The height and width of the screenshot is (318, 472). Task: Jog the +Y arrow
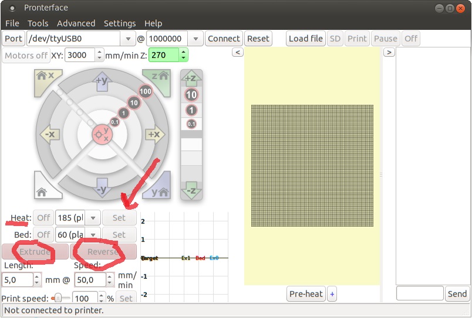click(x=102, y=81)
